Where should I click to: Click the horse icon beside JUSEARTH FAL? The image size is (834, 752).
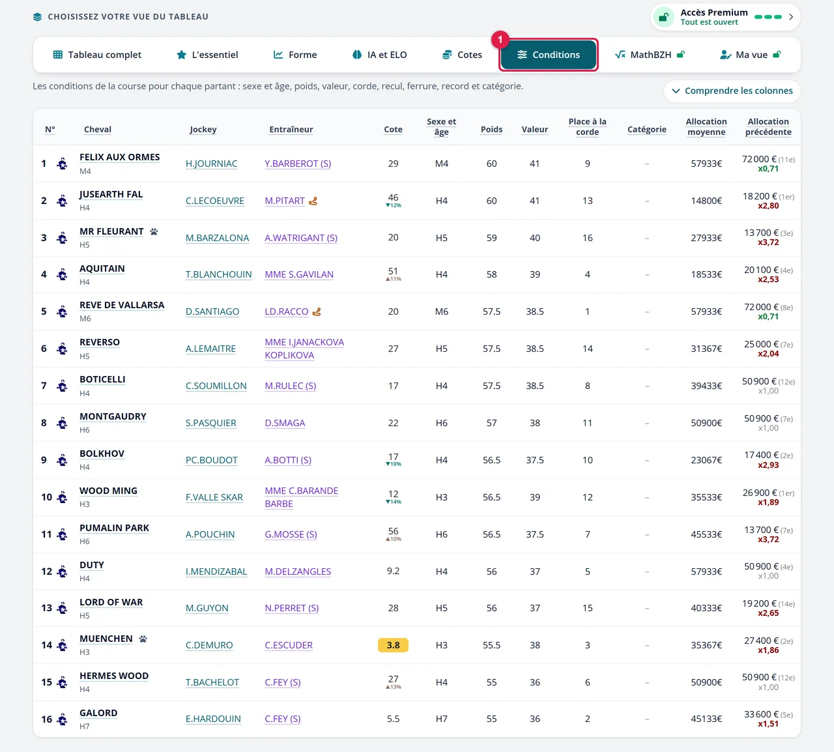62,201
